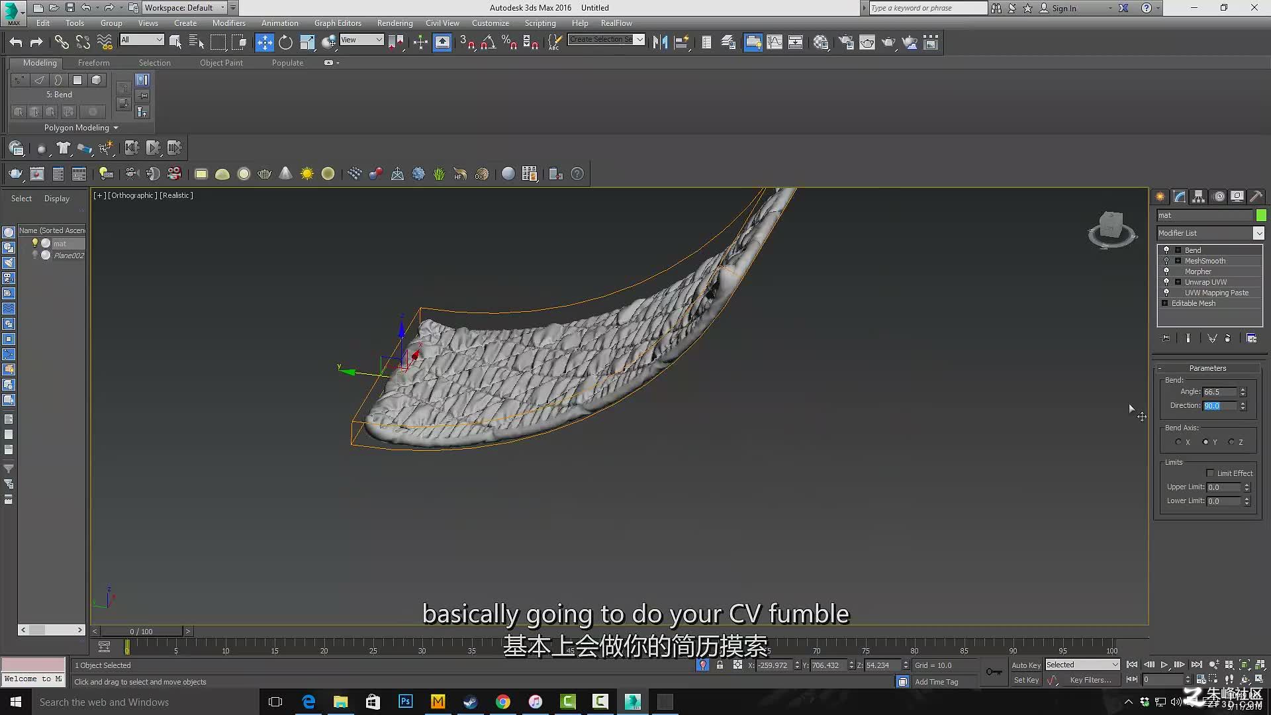The image size is (1271, 715).
Task: Toggle Bend modifier visibility bulb
Action: (1166, 250)
